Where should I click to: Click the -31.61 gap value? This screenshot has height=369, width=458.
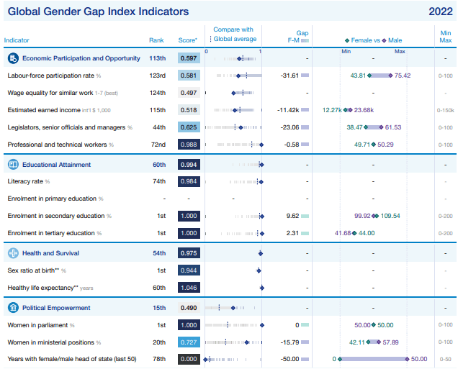(289, 76)
